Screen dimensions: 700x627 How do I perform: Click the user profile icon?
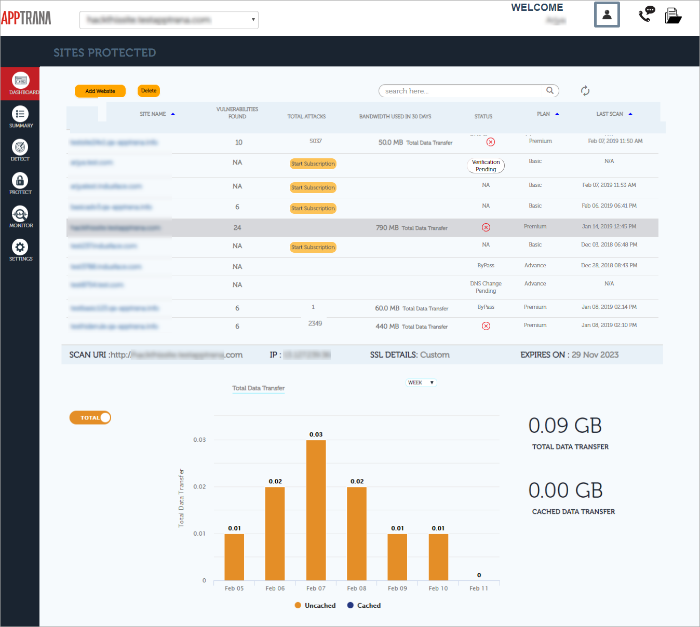[607, 15]
